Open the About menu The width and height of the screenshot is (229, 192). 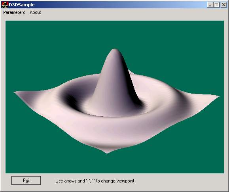point(36,12)
